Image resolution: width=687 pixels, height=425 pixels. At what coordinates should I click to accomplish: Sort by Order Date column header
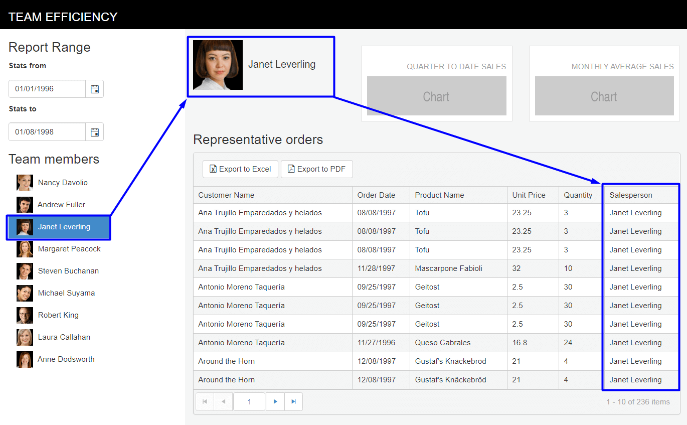tap(381, 195)
